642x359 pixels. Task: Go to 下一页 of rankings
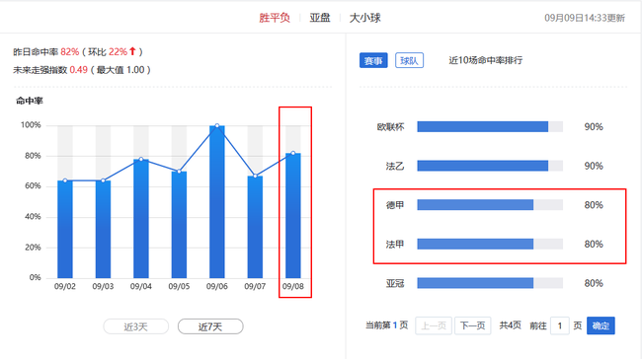click(x=472, y=325)
